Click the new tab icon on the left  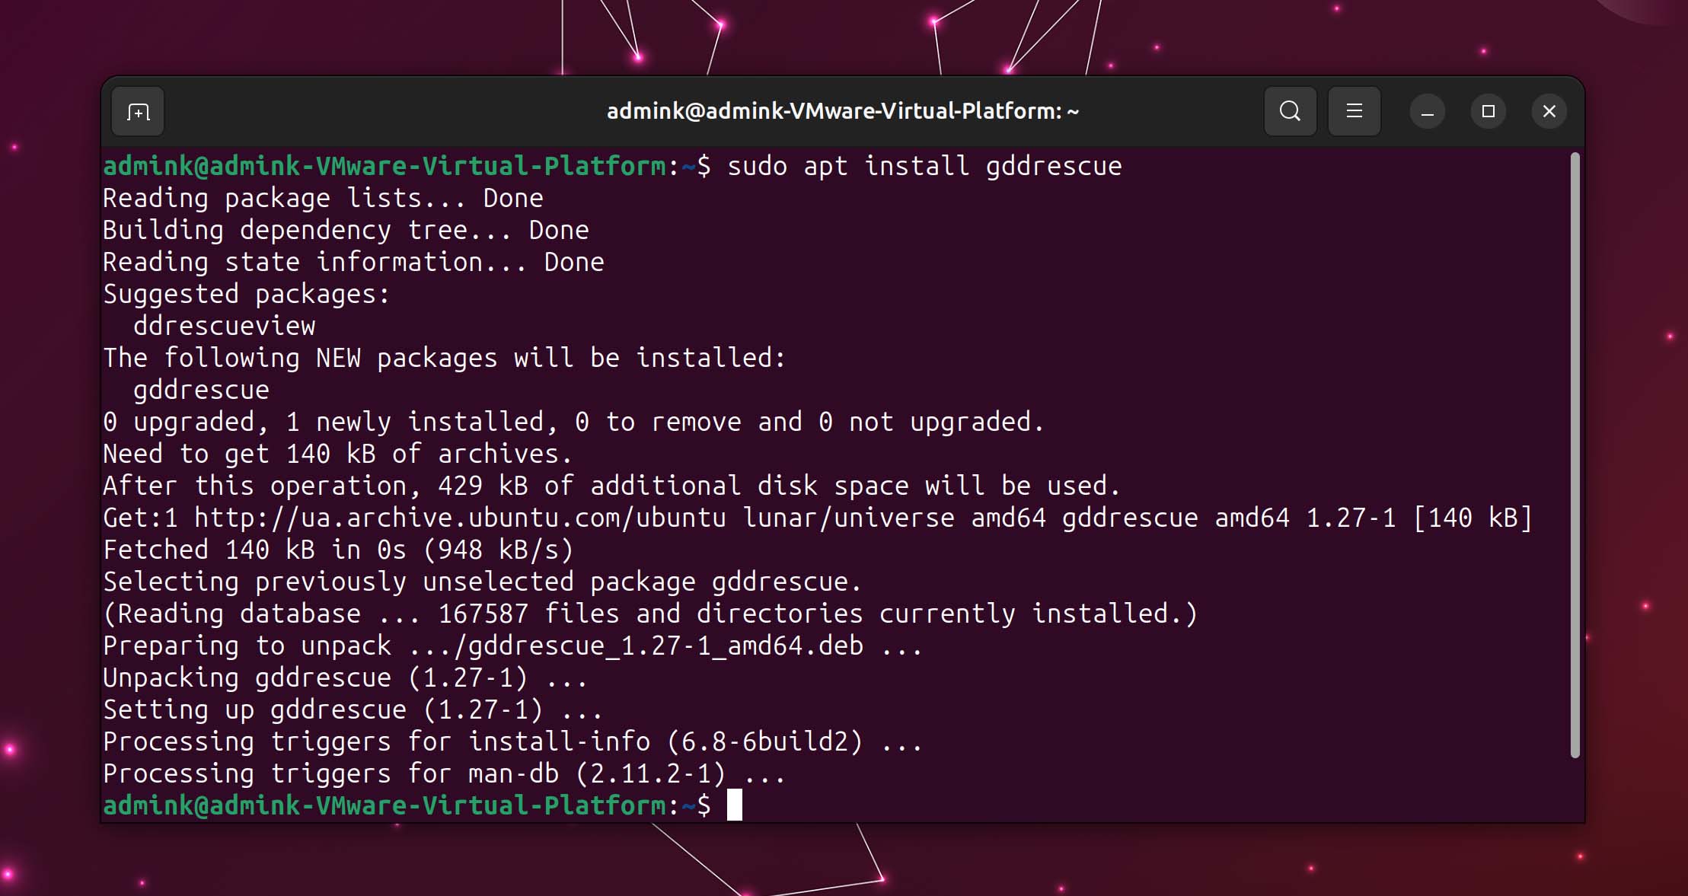[138, 111]
